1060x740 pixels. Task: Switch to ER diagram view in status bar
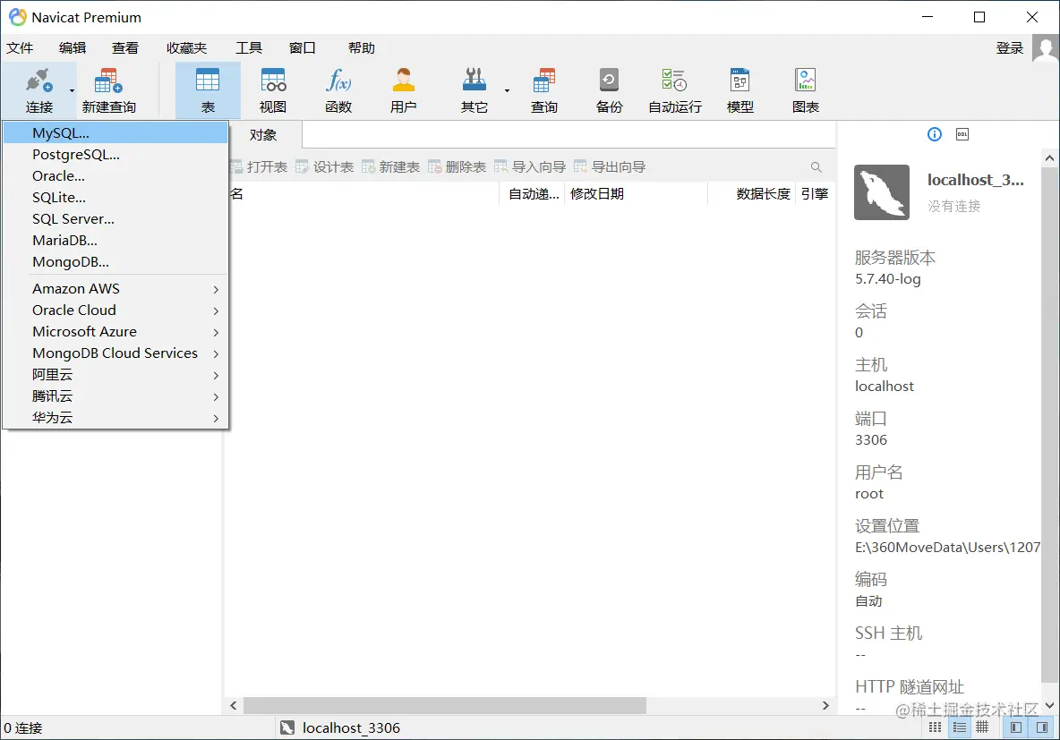[983, 727]
